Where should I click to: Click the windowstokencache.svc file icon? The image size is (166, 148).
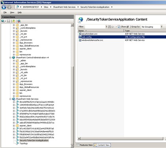tap(80, 40)
